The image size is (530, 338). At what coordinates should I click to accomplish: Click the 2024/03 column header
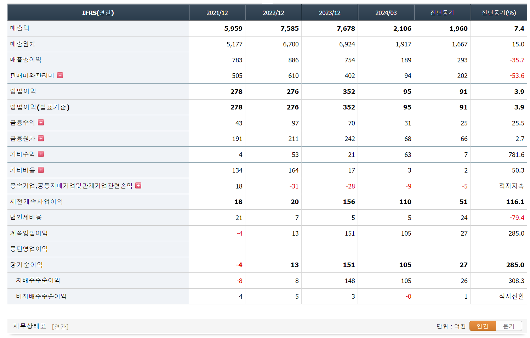coord(386,13)
